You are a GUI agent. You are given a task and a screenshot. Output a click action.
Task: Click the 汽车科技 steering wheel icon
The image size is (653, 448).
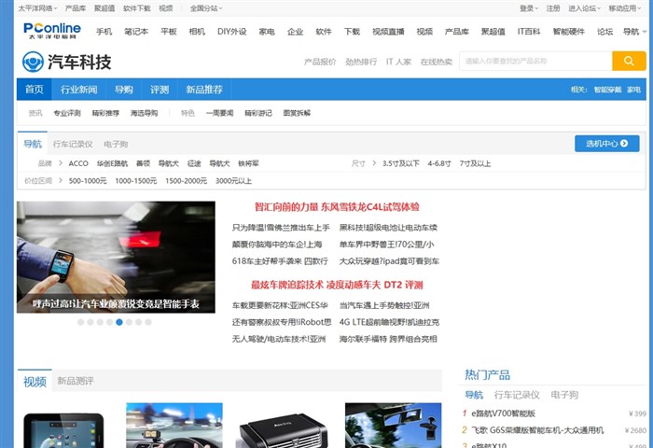pos(33,62)
